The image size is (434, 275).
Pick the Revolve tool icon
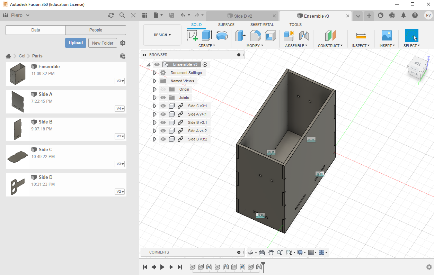pyautogui.click(x=222, y=36)
